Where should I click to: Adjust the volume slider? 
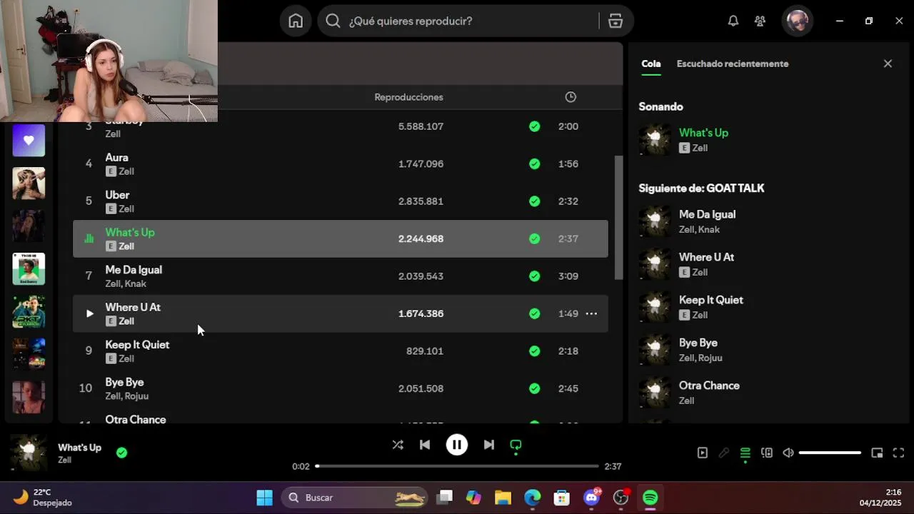pos(830,453)
